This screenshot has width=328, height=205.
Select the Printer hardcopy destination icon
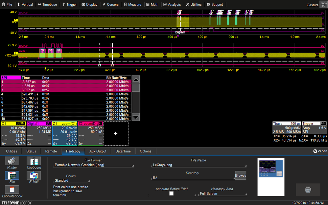click(x=12, y=161)
